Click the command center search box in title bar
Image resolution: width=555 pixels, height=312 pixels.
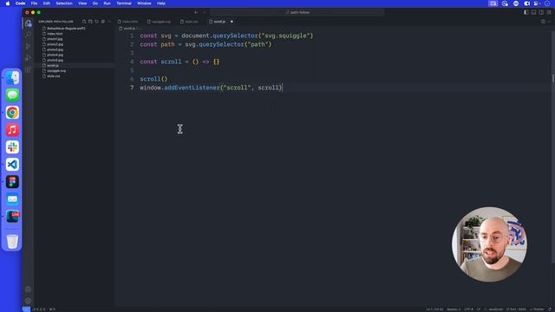point(297,12)
